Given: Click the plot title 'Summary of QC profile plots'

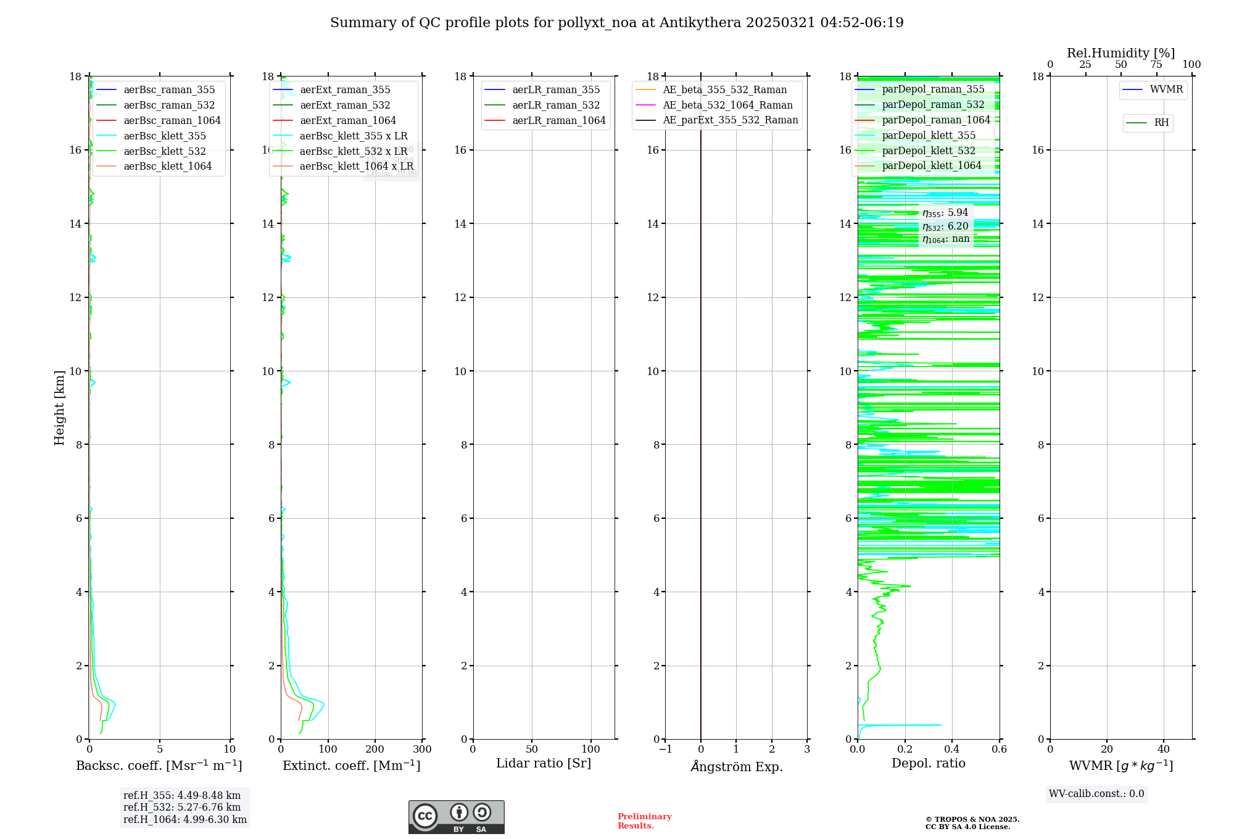Looking at the screenshot, I should 617,23.
